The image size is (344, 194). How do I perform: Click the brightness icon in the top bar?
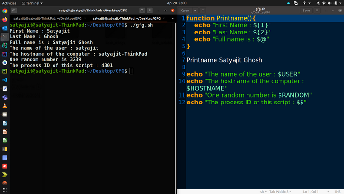[x=318, y=3]
